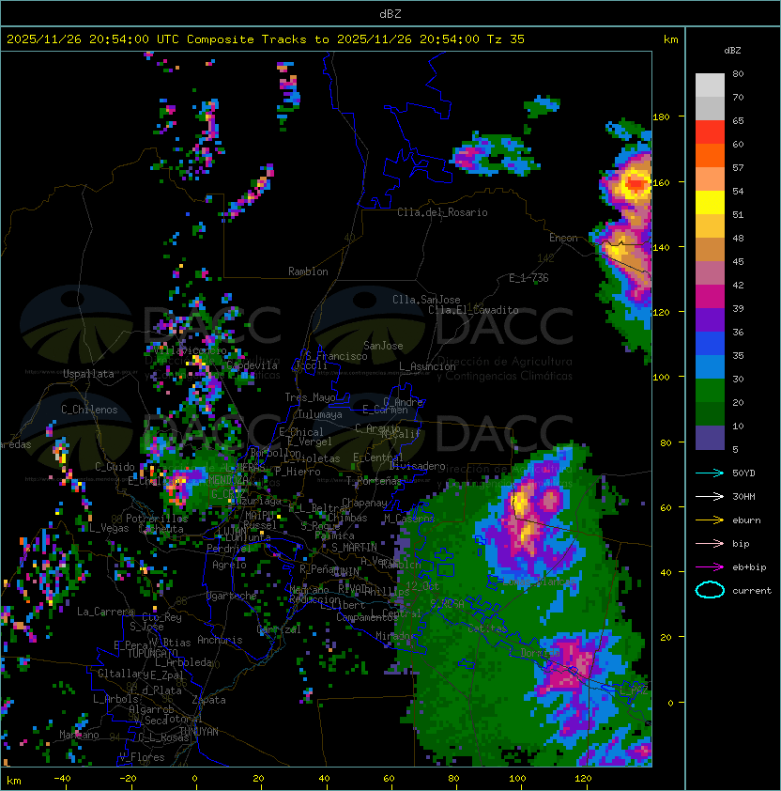Select the light grey top swatch of dBZ scale
The height and width of the screenshot is (791, 781).
click(x=710, y=85)
